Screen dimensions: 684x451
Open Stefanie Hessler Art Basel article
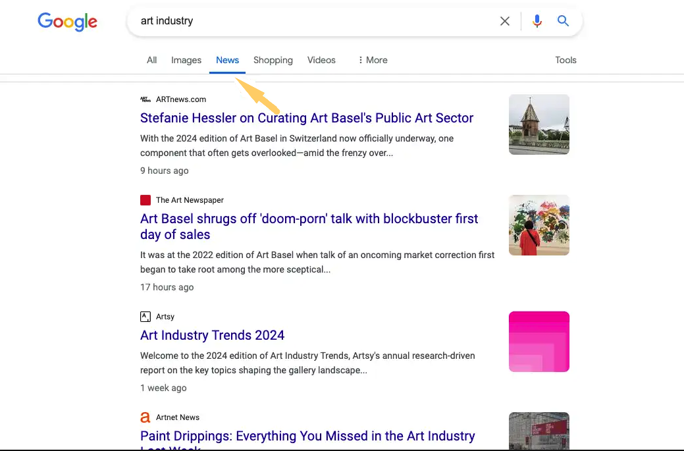[x=307, y=119]
